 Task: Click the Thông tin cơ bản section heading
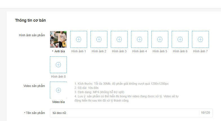(x=30, y=20)
